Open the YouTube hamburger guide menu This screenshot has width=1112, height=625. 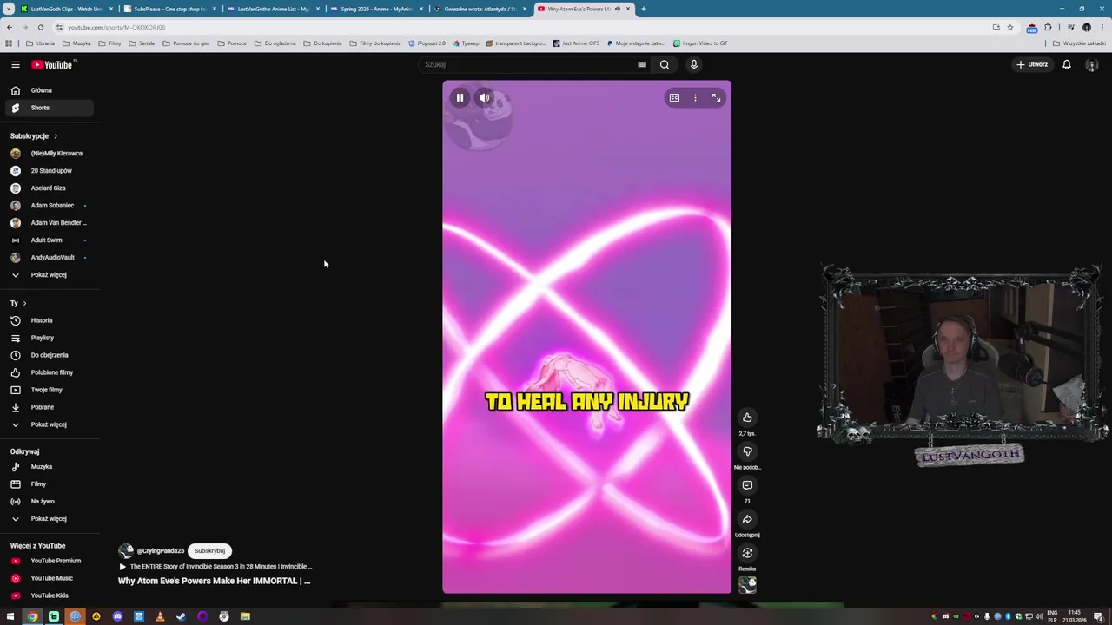[x=15, y=64]
